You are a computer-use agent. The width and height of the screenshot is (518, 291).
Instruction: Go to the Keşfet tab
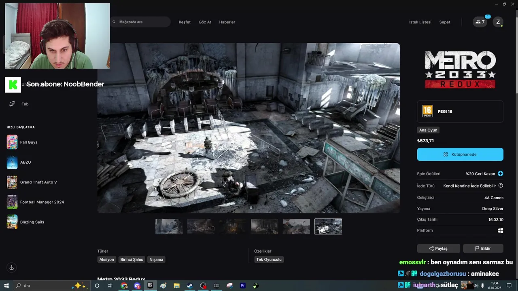(185, 22)
